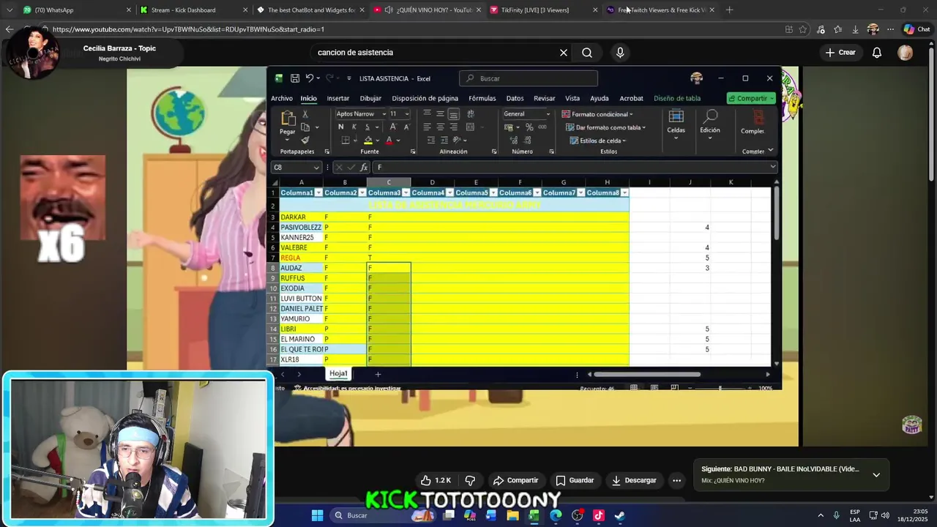Decrease font size with small A

click(406, 127)
